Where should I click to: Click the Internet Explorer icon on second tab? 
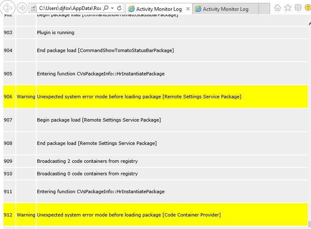tap(198, 9)
